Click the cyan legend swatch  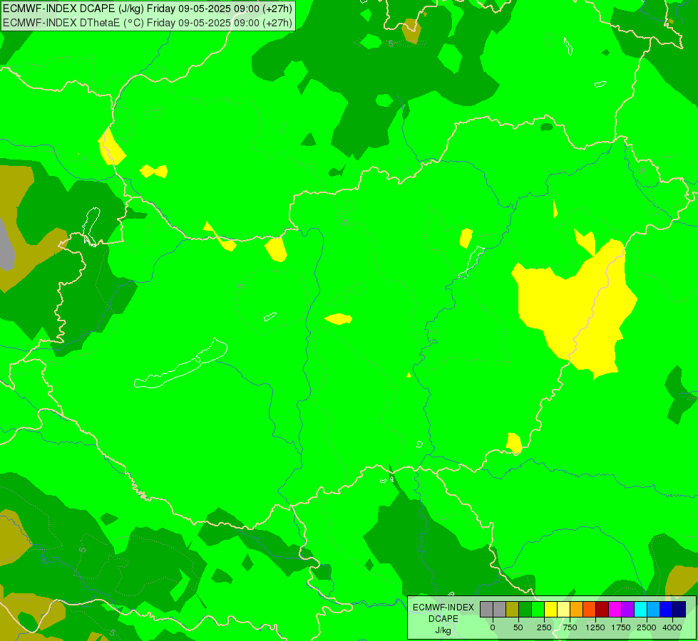pyautogui.click(x=640, y=610)
